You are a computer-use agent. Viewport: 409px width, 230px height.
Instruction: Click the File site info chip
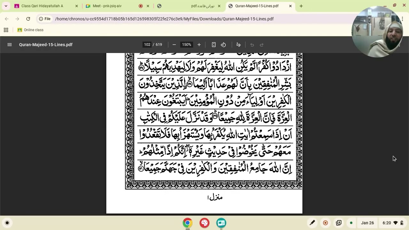pyautogui.click(x=45, y=19)
